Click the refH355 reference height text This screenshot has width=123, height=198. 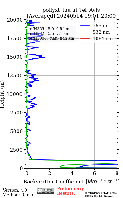(x=49, y=29)
